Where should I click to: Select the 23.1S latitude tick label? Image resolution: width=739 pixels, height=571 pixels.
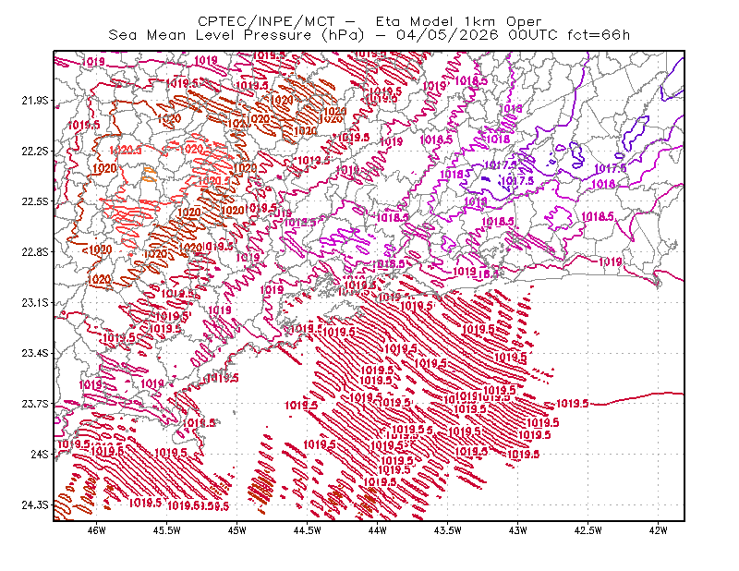35,302
